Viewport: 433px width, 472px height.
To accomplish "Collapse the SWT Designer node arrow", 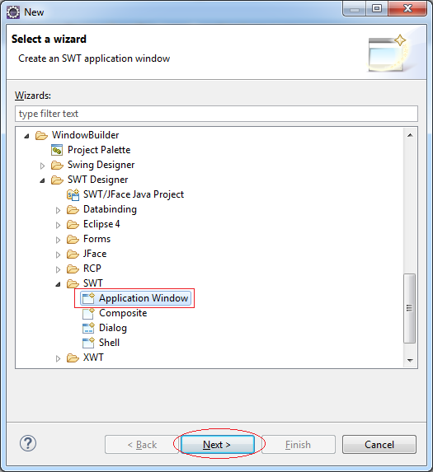I will [43, 180].
